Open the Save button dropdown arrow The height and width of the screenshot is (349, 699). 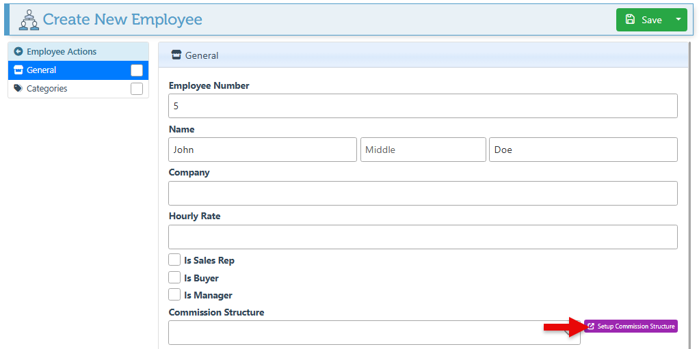click(678, 20)
